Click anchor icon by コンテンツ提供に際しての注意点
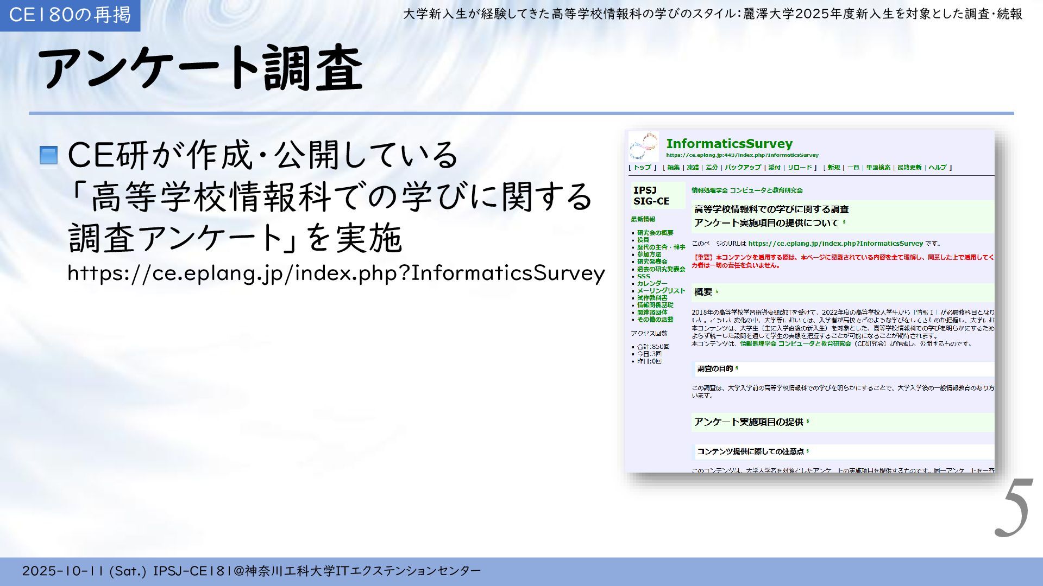 point(808,451)
